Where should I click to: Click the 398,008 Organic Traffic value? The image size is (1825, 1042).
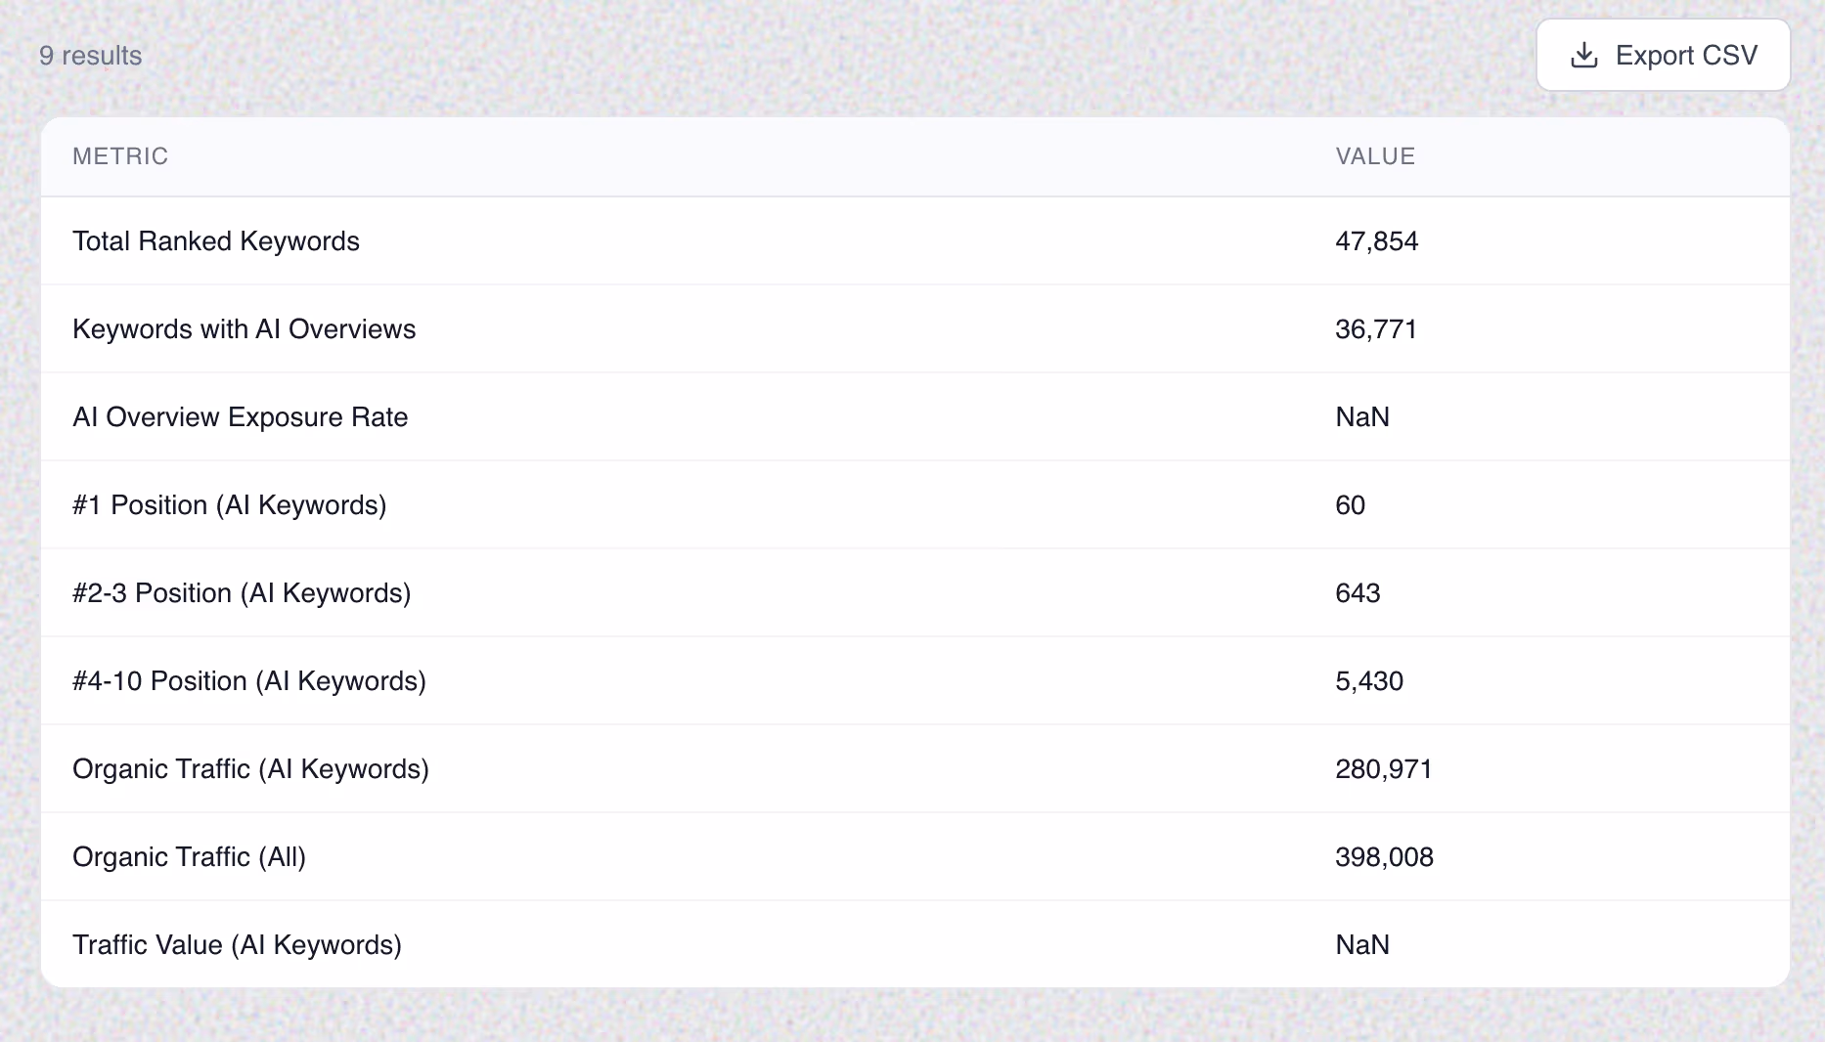point(1384,857)
